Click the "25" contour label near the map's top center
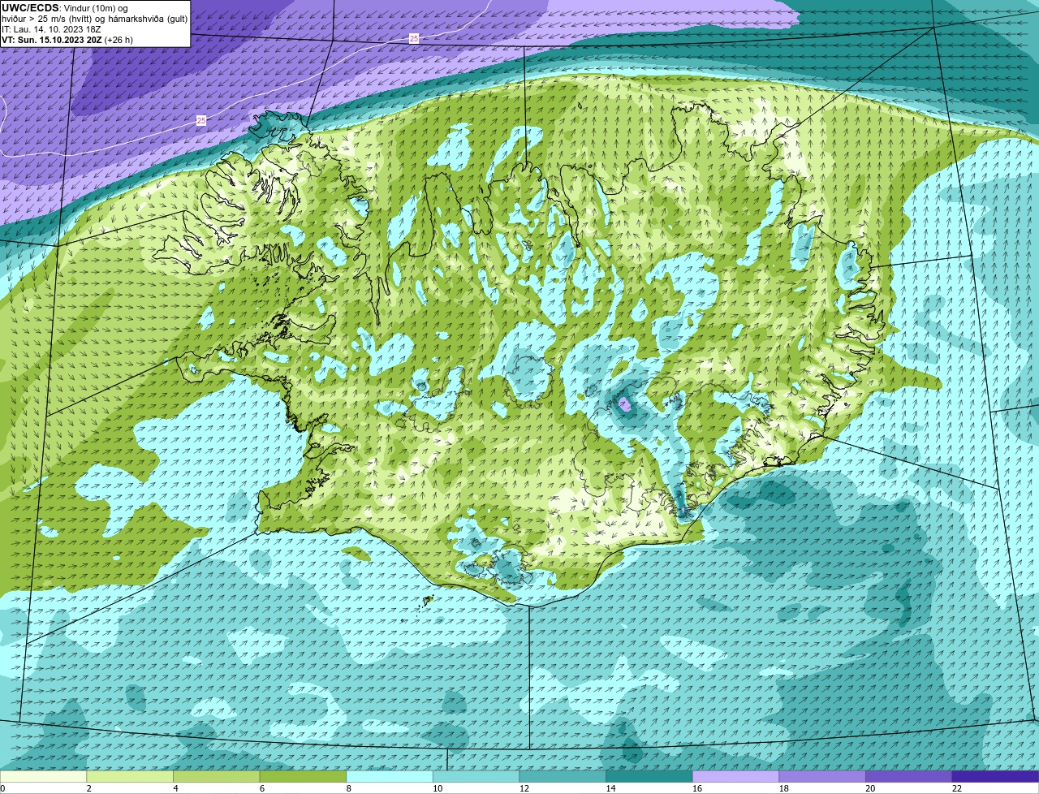This screenshot has height=794, width=1039. click(414, 38)
